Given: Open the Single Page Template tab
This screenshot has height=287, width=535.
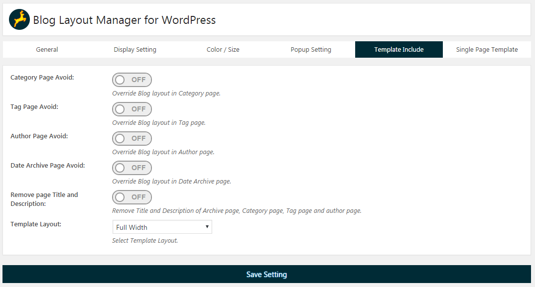Looking at the screenshot, I should pos(487,49).
